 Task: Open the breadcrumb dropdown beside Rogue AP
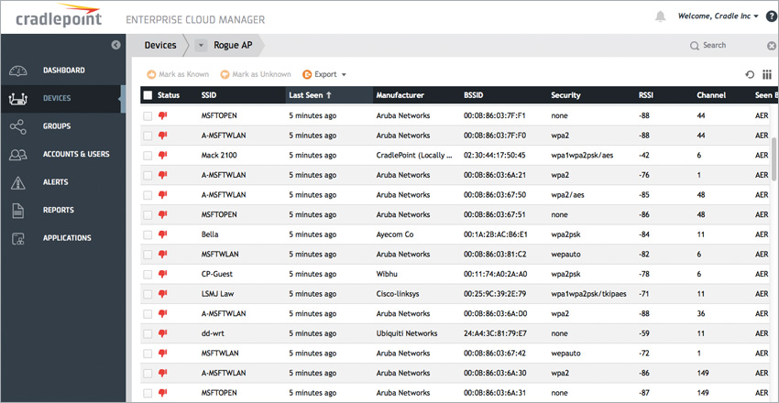tap(201, 45)
